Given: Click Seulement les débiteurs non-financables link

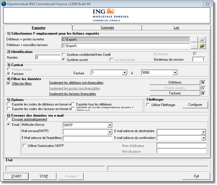Looking at the screenshot, I should [76, 82].
